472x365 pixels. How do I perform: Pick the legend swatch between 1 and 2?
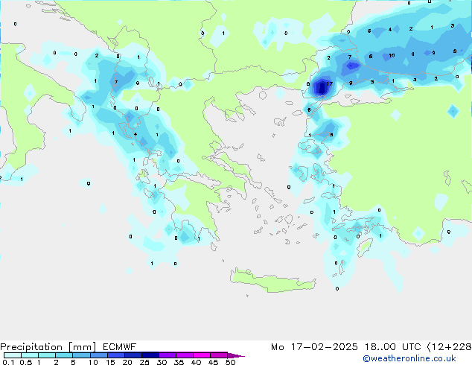[x=47, y=355]
